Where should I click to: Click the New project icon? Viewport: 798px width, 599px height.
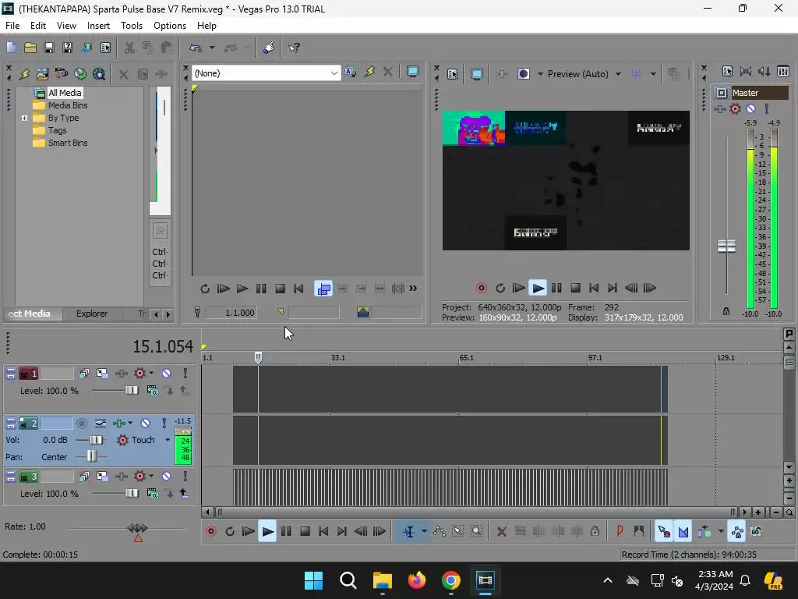[11, 48]
